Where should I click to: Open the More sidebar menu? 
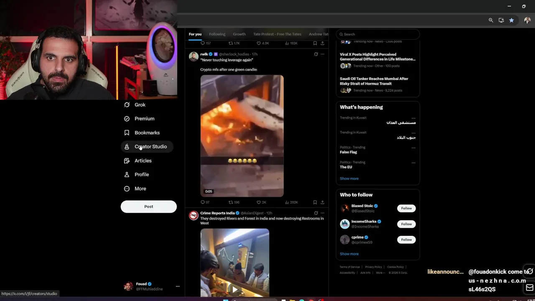(x=135, y=189)
